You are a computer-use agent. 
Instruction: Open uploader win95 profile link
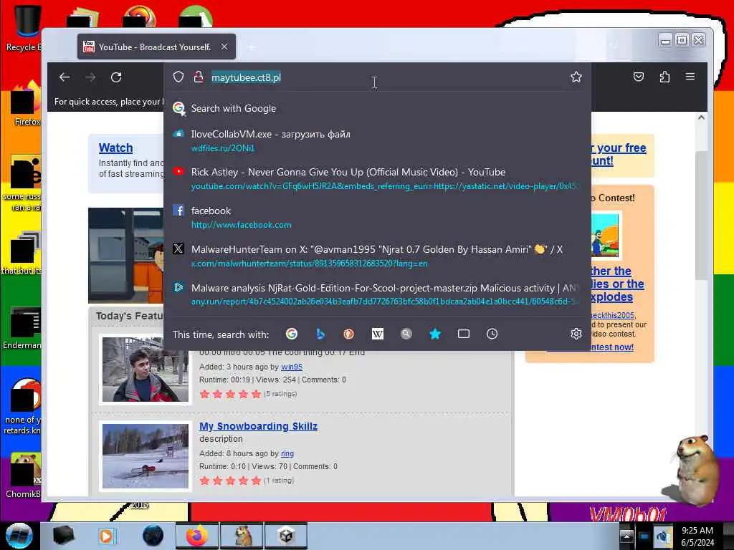tap(292, 367)
